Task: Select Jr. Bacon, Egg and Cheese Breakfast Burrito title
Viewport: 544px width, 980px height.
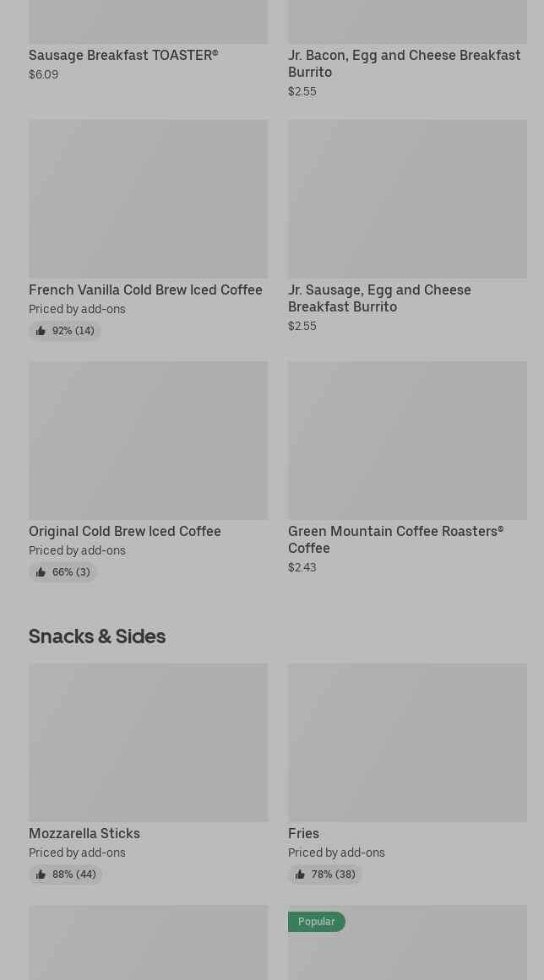Action: click(404, 63)
